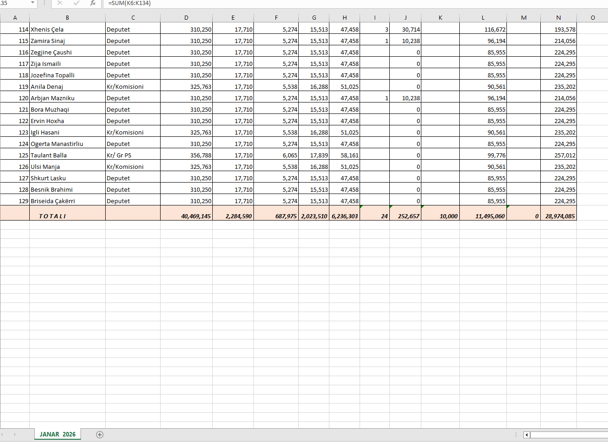Select the cell containing Taulant Balla
Image resolution: width=608 pixels, height=442 pixels.
pos(67,155)
